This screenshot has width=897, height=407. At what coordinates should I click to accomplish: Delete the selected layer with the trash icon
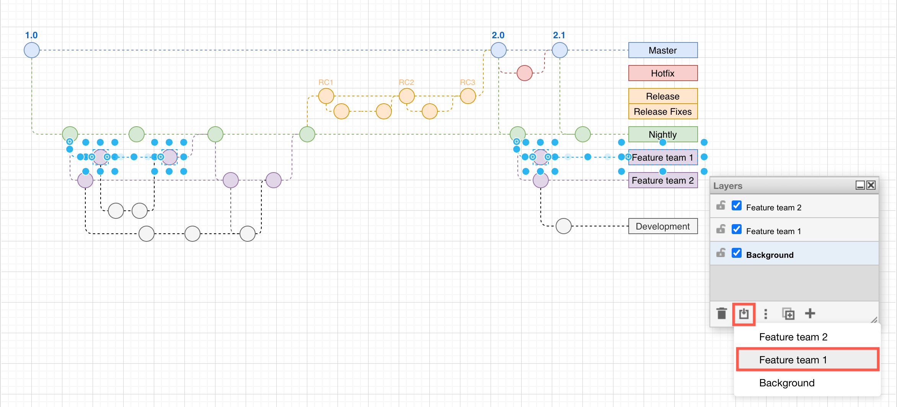(x=722, y=314)
